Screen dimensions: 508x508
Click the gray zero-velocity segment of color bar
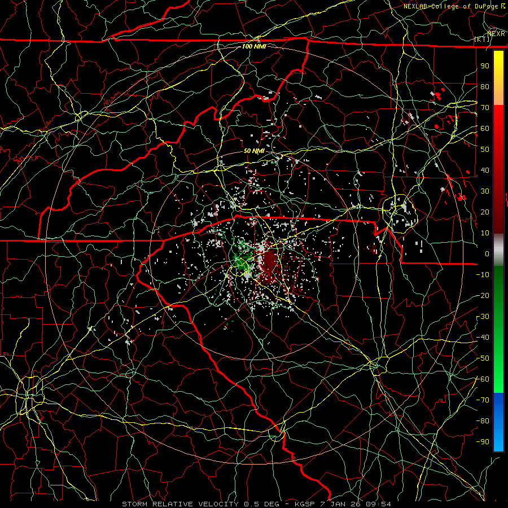498,250
